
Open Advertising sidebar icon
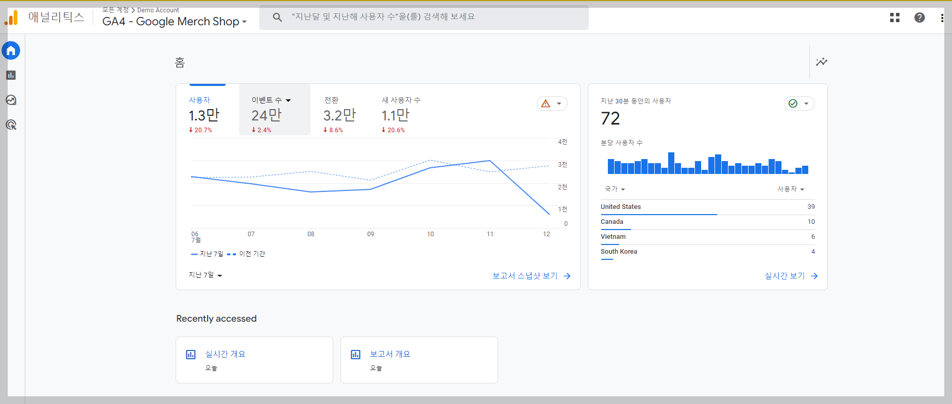pyautogui.click(x=11, y=125)
